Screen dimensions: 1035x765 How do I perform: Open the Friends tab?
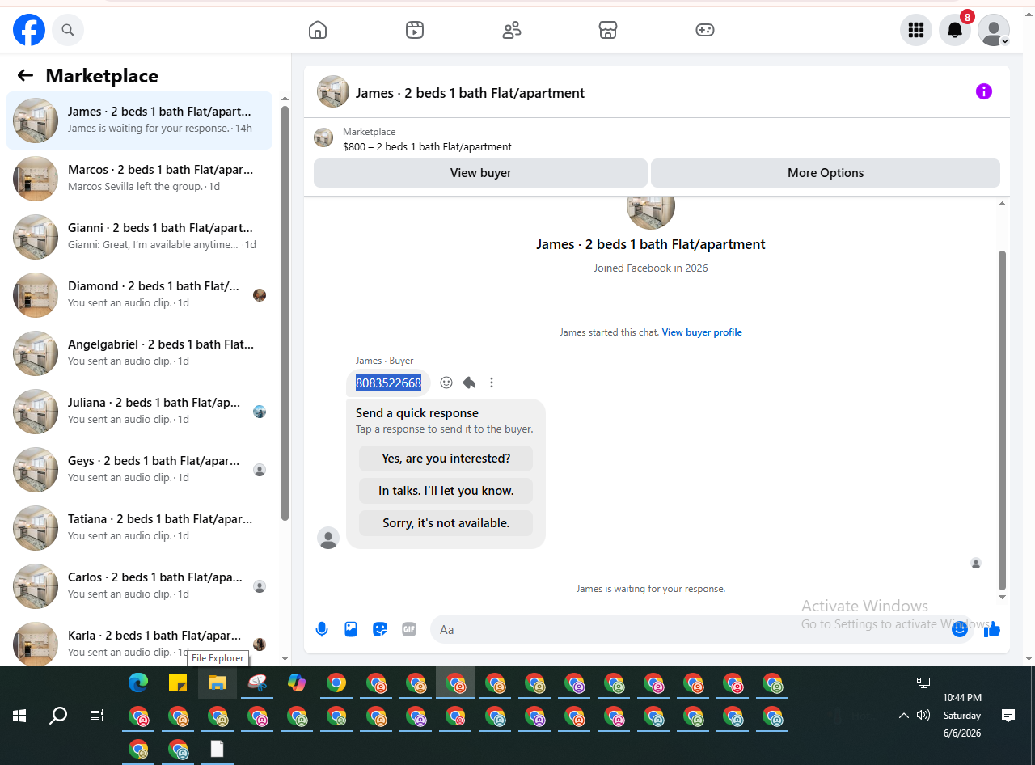click(x=512, y=30)
